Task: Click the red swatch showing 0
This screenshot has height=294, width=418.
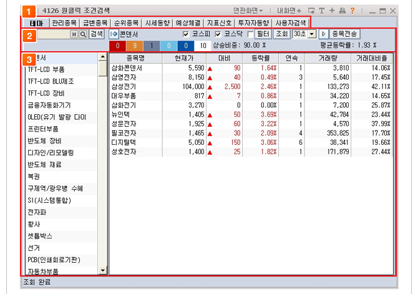Action: (x=118, y=46)
